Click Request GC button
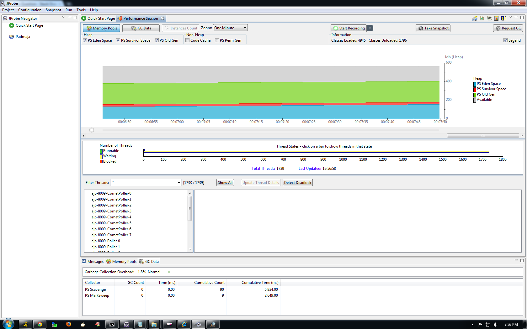The height and width of the screenshot is (329, 527). click(508, 28)
